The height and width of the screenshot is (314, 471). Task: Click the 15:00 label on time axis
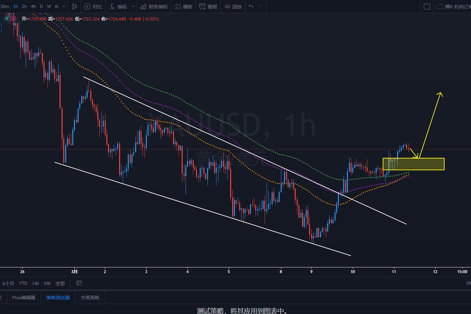[x=462, y=271]
